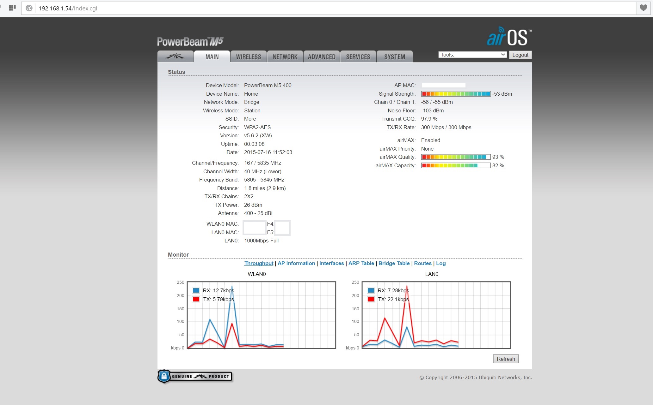
Task: Click the red TX legend swatch in LAN0
Action: click(x=371, y=299)
